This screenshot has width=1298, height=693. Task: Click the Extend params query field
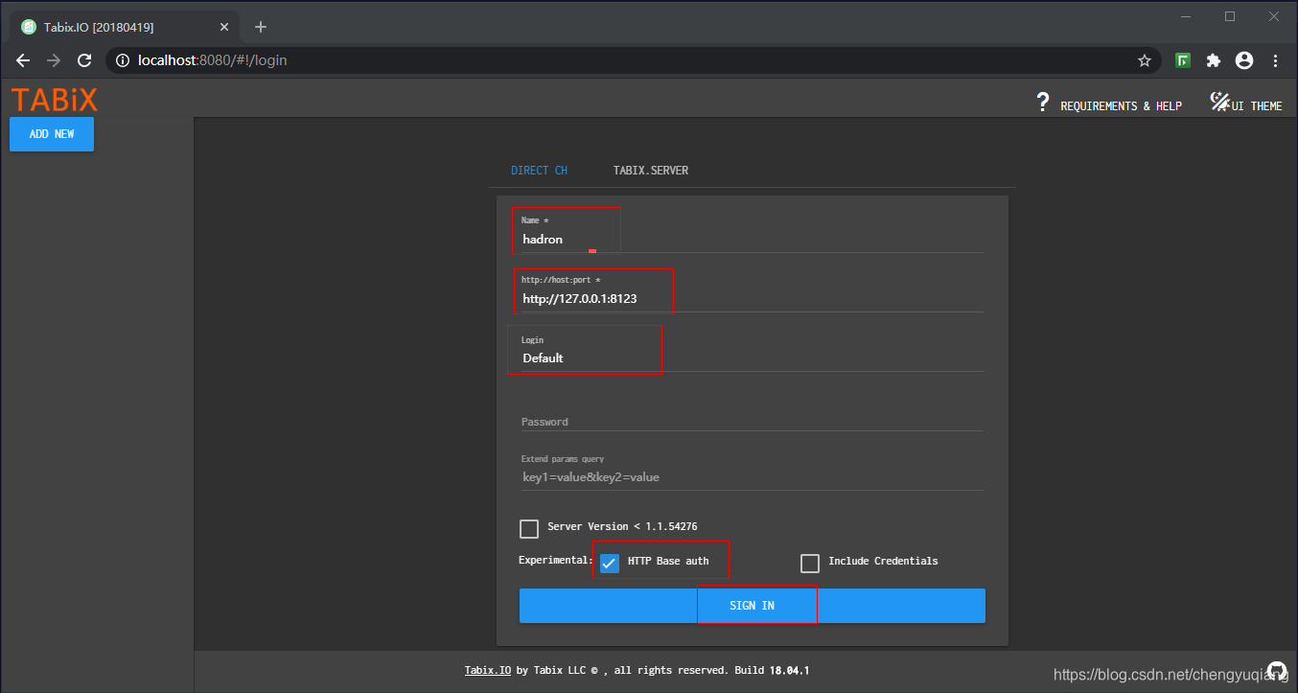(753, 476)
